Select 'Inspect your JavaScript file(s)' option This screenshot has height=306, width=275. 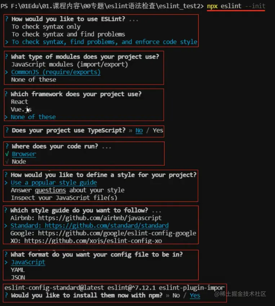(x=64, y=198)
